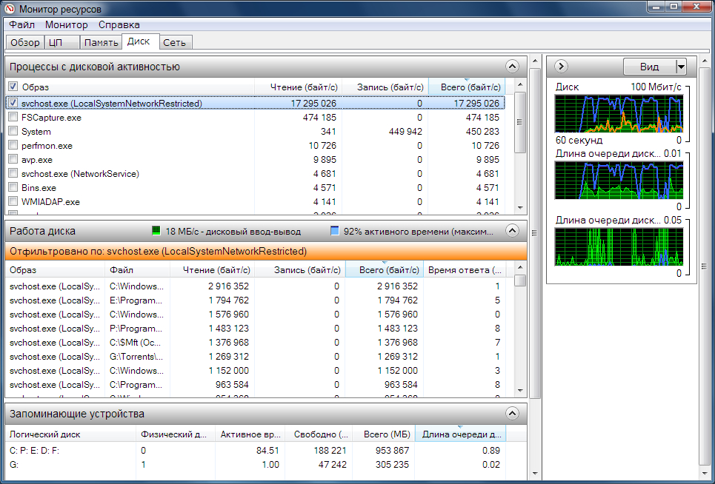Switch to the Память tab
This screenshot has height=484, width=715.
[101, 42]
